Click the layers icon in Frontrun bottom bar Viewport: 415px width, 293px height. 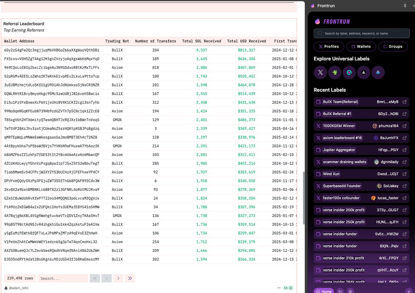350,291
